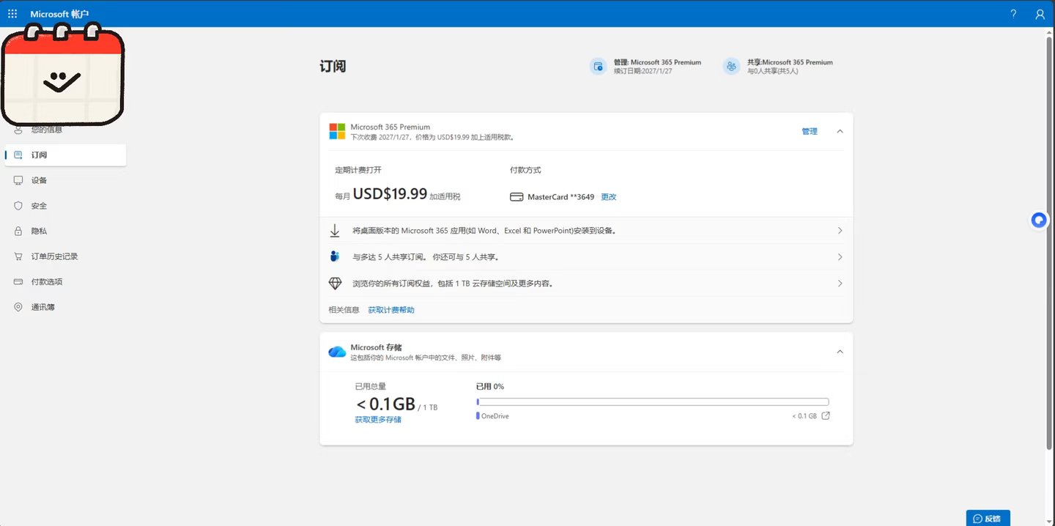Viewport: 1055px width, 526px height.
Task: Click the Microsoft 365 Premium logo
Action: click(337, 131)
